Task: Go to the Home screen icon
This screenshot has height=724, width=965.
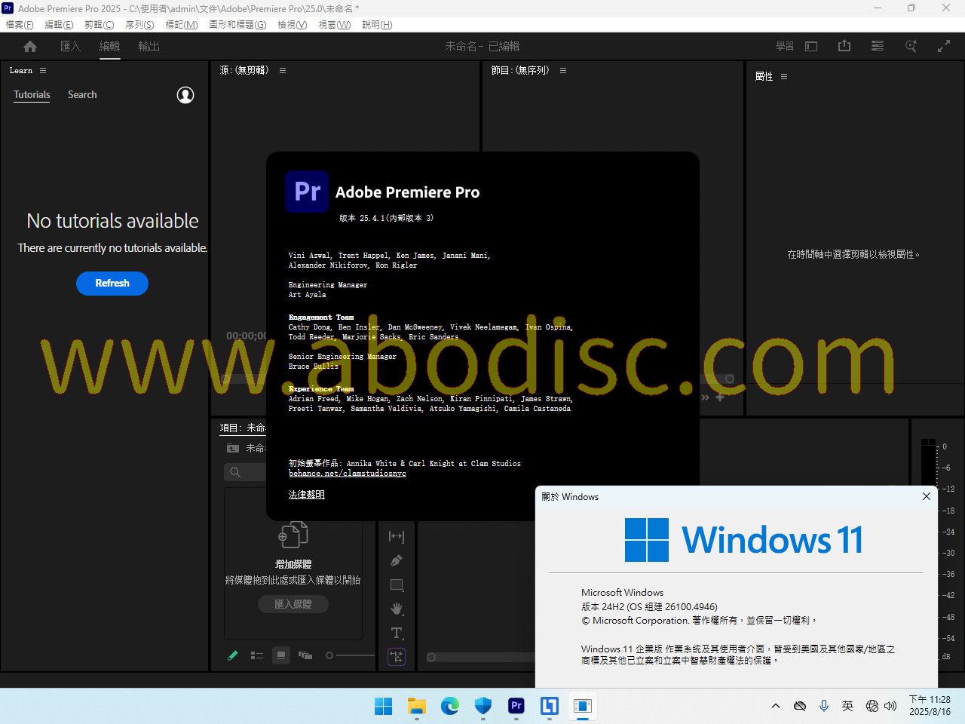Action: click(x=30, y=47)
